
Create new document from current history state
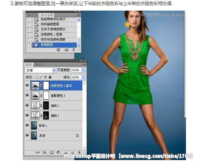(58, 50)
